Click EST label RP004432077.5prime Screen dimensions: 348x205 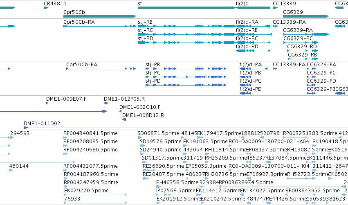tap(90, 166)
